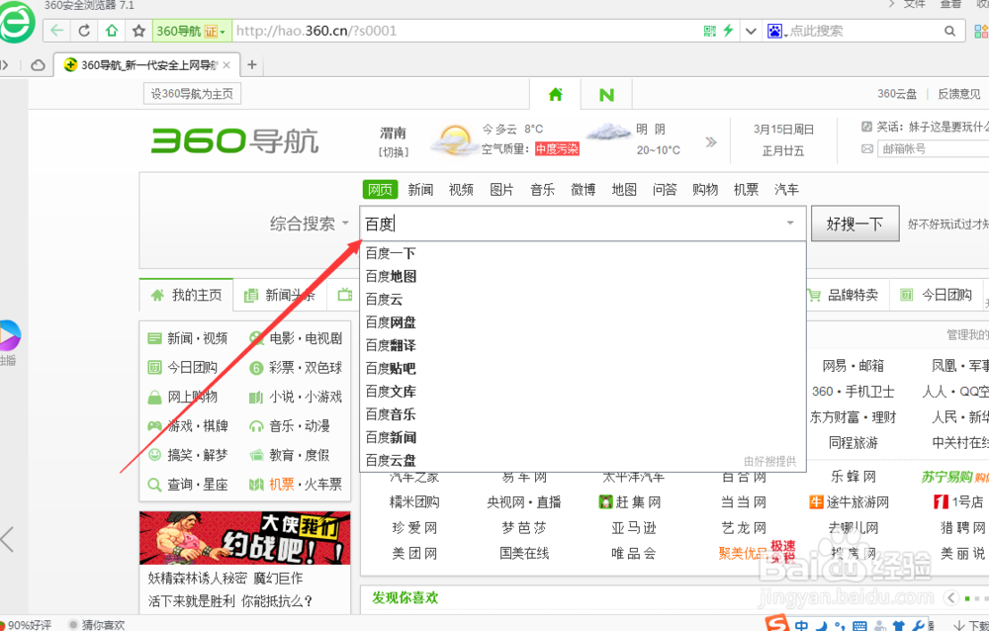Choose suggestion 百度一下

tap(583, 253)
